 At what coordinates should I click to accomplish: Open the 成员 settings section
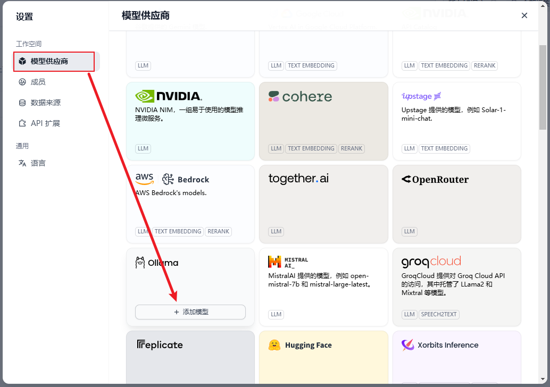57,82
